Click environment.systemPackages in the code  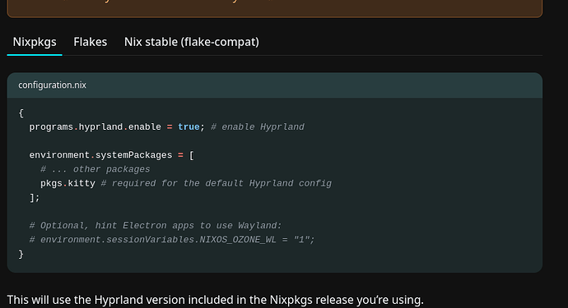pos(100,155)
